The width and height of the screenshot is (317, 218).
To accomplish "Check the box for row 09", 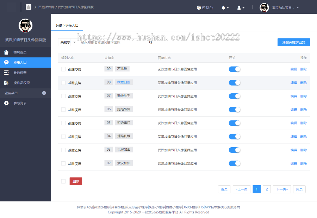I will point(63,69).
